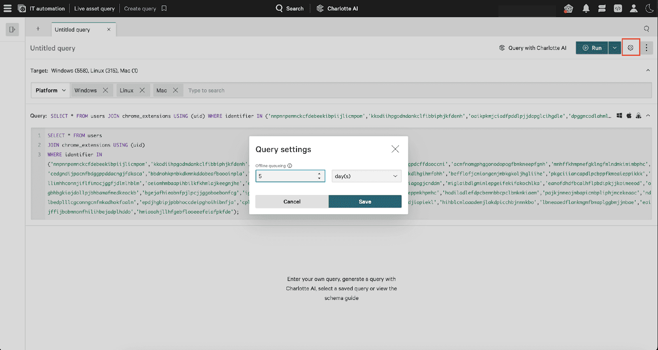Click the Mac filter chip label

pyautogui.click(x=162, y=90)
